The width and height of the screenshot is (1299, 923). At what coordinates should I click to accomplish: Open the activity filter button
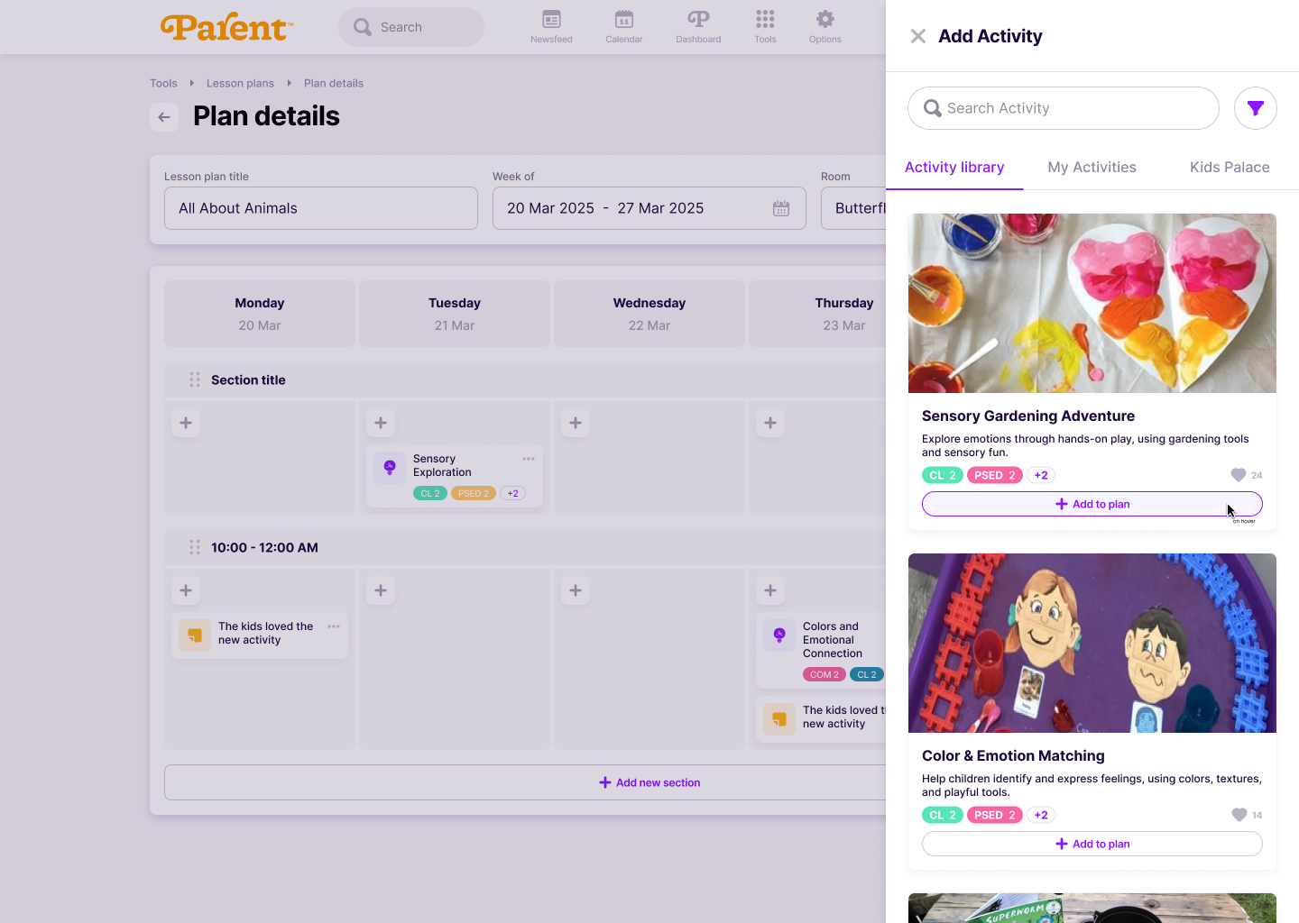pos(1255,108)
